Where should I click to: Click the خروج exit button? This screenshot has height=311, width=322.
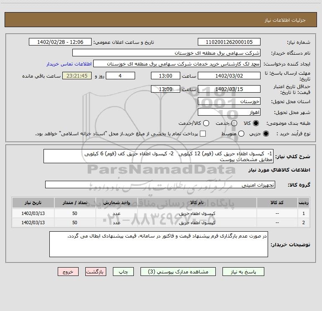tap(68, 271)
